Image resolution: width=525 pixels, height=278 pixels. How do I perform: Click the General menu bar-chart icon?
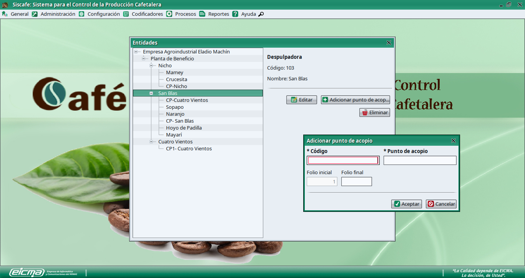pos(5,14)
